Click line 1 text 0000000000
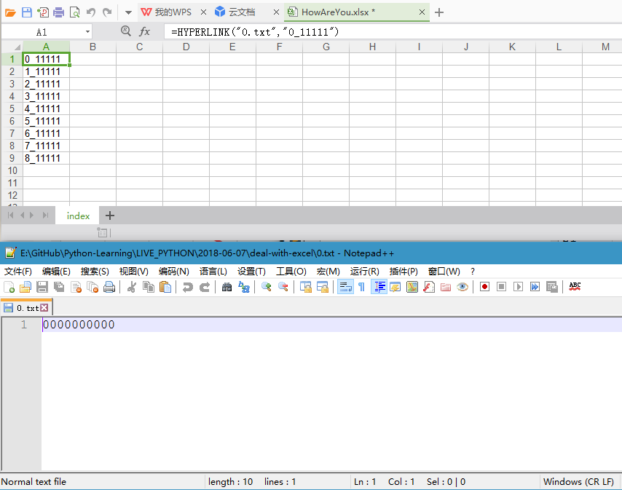This screenshot has height=490, width=622. [79, 325]
